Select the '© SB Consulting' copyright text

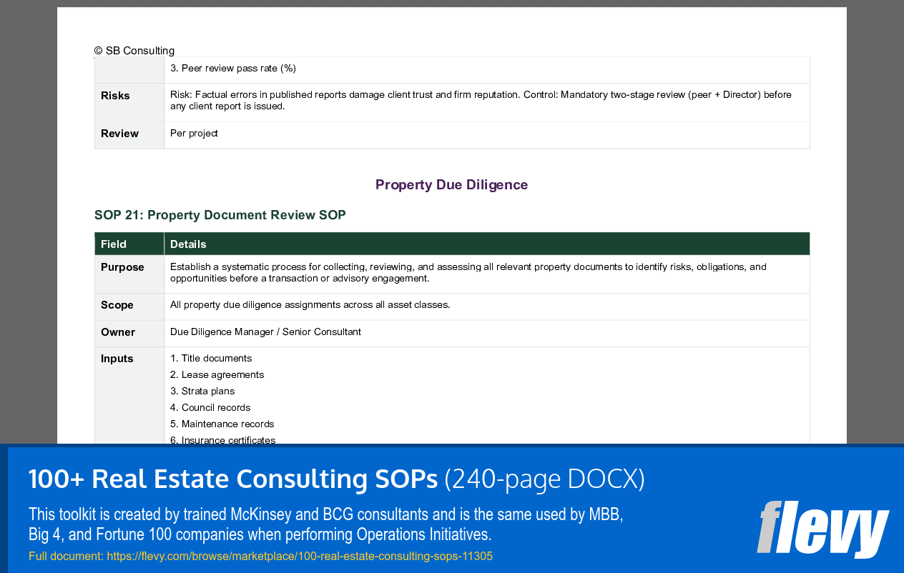click(134, 51)
